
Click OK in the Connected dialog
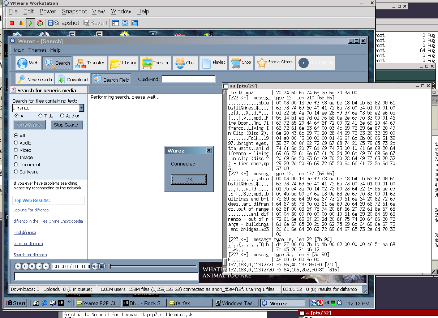point(189,180)
